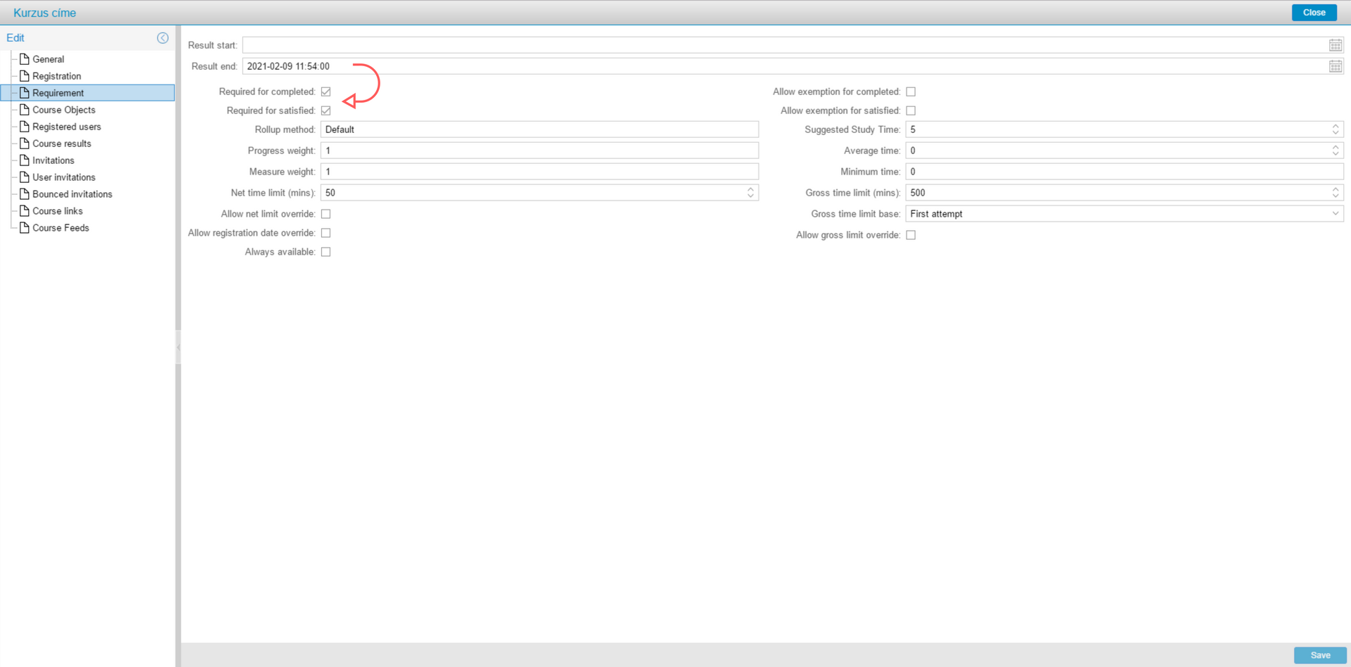Click the vertical panel splitter handle

(x=178, y=346)
